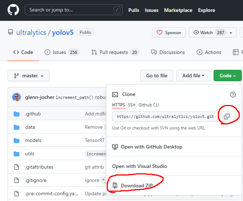Select the HTTPS clone tab
This screenshot has height=201, width=243.
[x=119, y=105]
